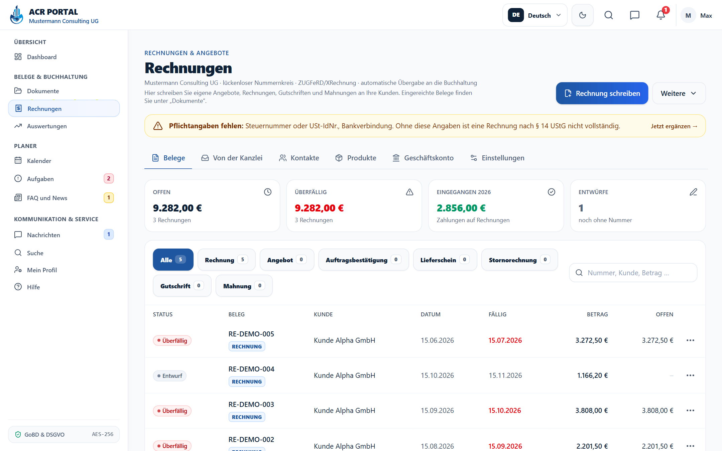
Task: Open Kalender in the sidebar
Action: [64, 161]
